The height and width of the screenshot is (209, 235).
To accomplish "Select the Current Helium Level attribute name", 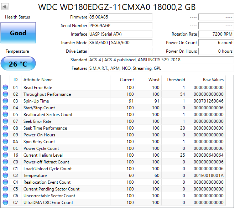I will coord(43,155).
